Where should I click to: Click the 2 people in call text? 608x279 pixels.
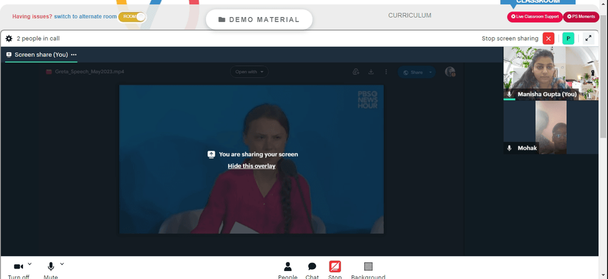pos(38,38)
